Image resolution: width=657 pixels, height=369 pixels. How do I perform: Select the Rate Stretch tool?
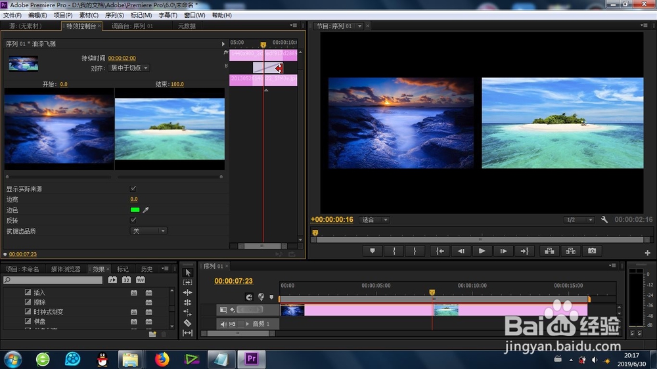click(188, 313)
